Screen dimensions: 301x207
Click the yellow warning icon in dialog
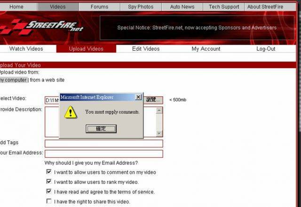point(71,112)
